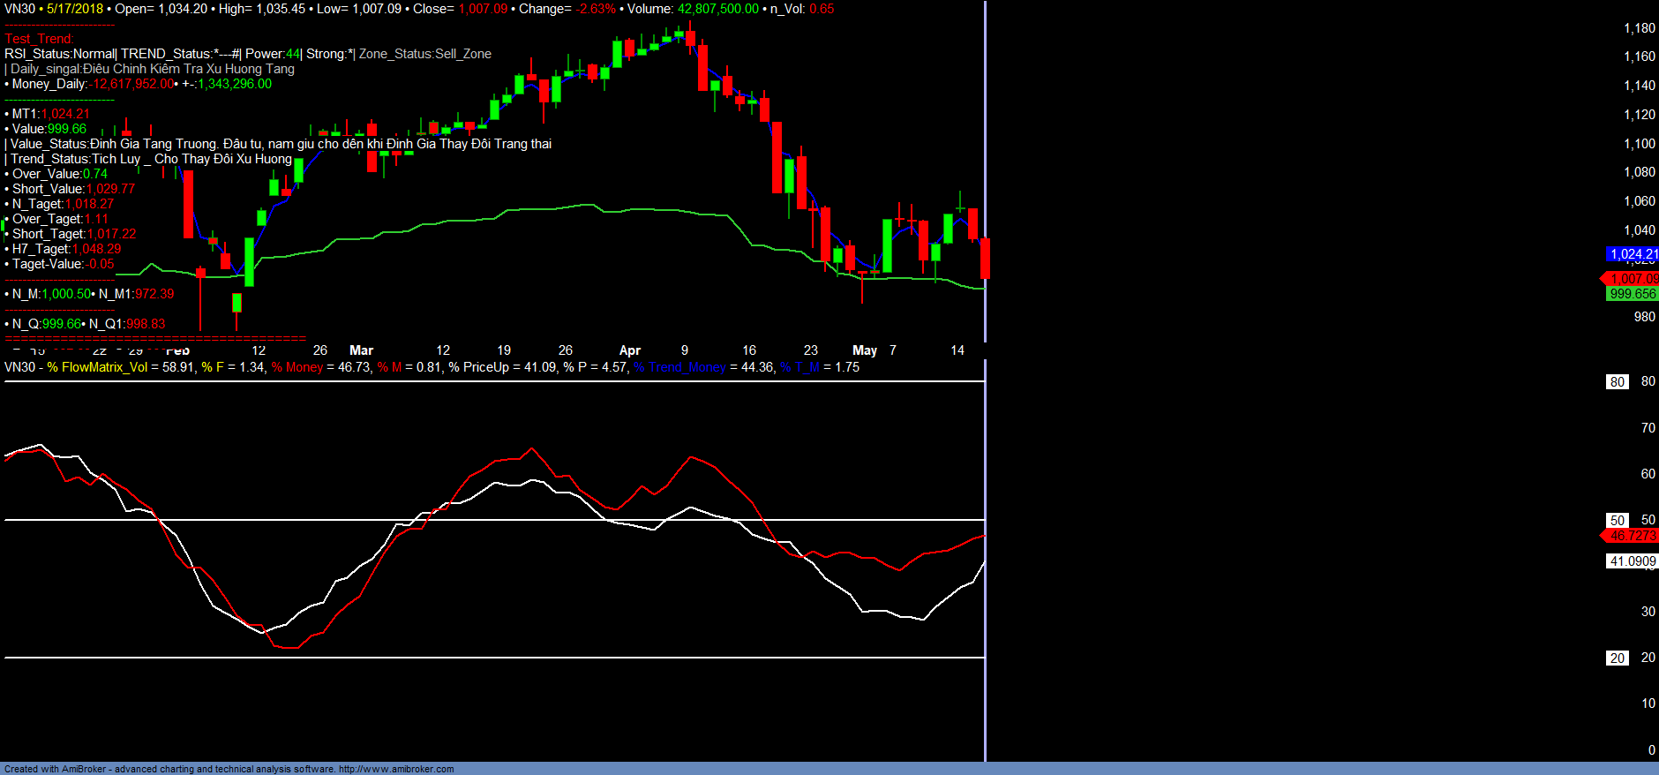The height and width of the screenshot is (775, 1659).
Task: Click the 5/17/2018 date in chart title
Action: click(x=75, y=9)
